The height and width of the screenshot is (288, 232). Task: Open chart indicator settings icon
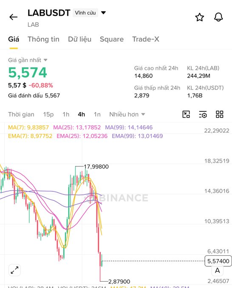tap(203, 114)
